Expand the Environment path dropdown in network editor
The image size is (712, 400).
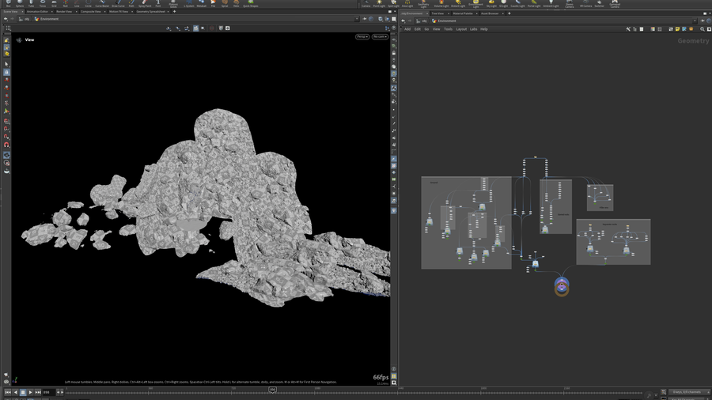(693, 21)
